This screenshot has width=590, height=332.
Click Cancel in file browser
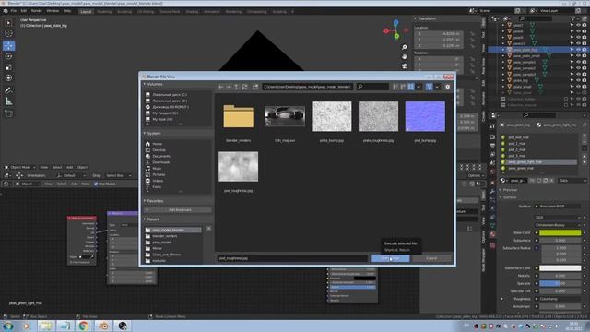point(431,258)
